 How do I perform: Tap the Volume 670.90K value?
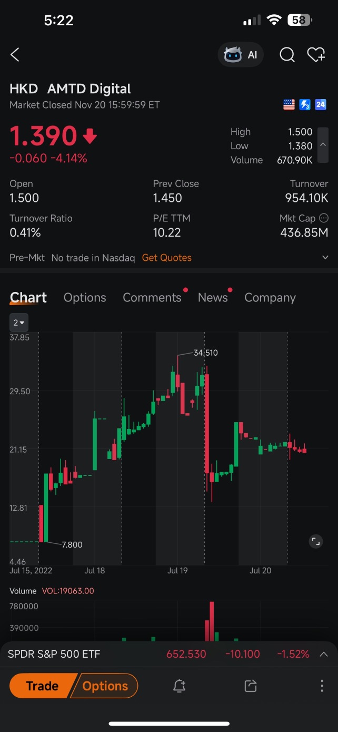click(295, 160)
